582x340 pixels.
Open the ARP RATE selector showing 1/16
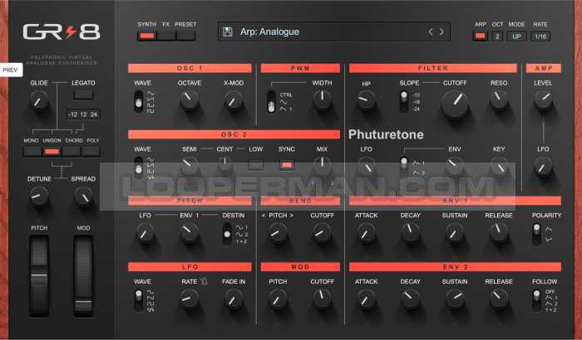click(540, 36)
